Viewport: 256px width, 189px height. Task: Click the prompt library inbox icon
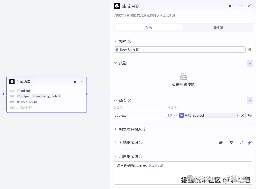click(221, 142)
